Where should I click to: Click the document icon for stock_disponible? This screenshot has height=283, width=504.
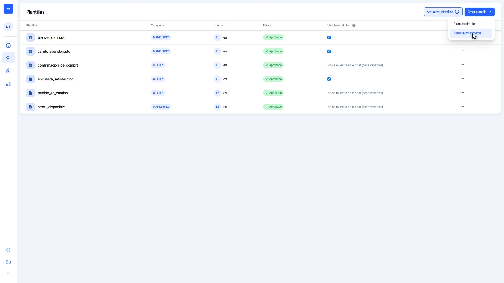[30, 107]
